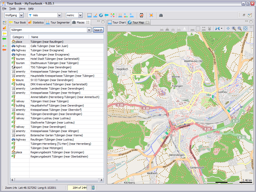This screenshot has width=256, height=192.
Task: Toggle the empty square map toolbar button
Action: (198, 28)
